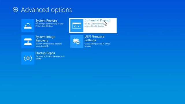Click text 'Recovery Windows using a specific'
Screen dimensions: 185x104
point(49,44)
